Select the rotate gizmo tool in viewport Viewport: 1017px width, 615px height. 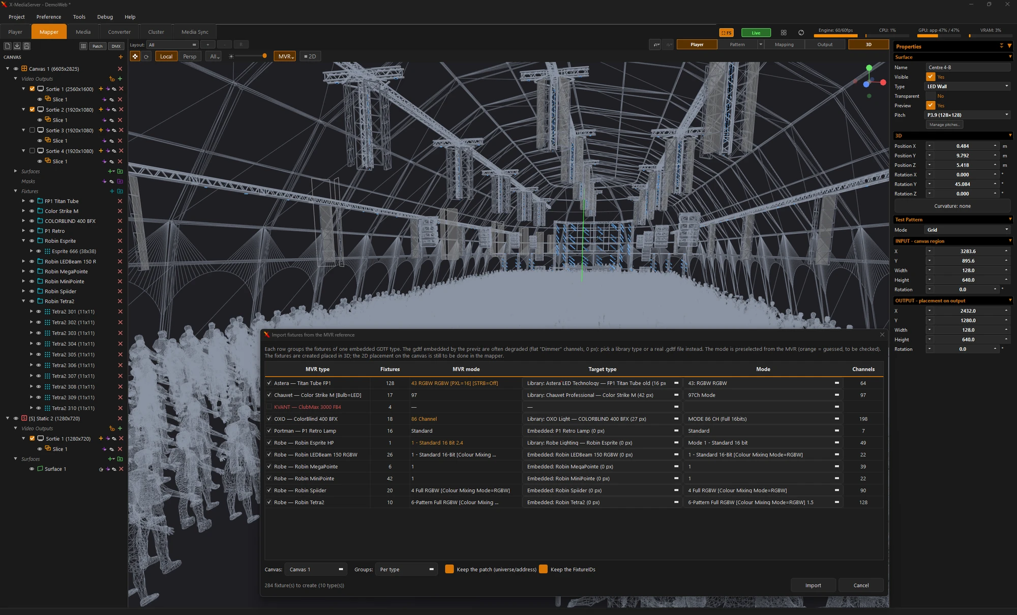(146, 56)
